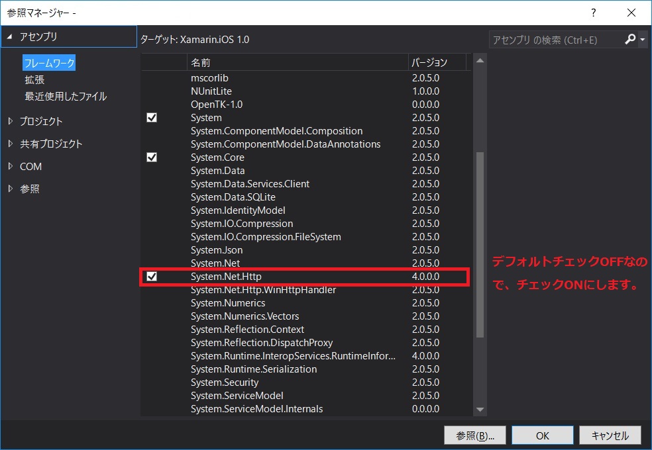Expand the 参照 section in sidebar
Screen dimensions: 652x450
[11, 189]
